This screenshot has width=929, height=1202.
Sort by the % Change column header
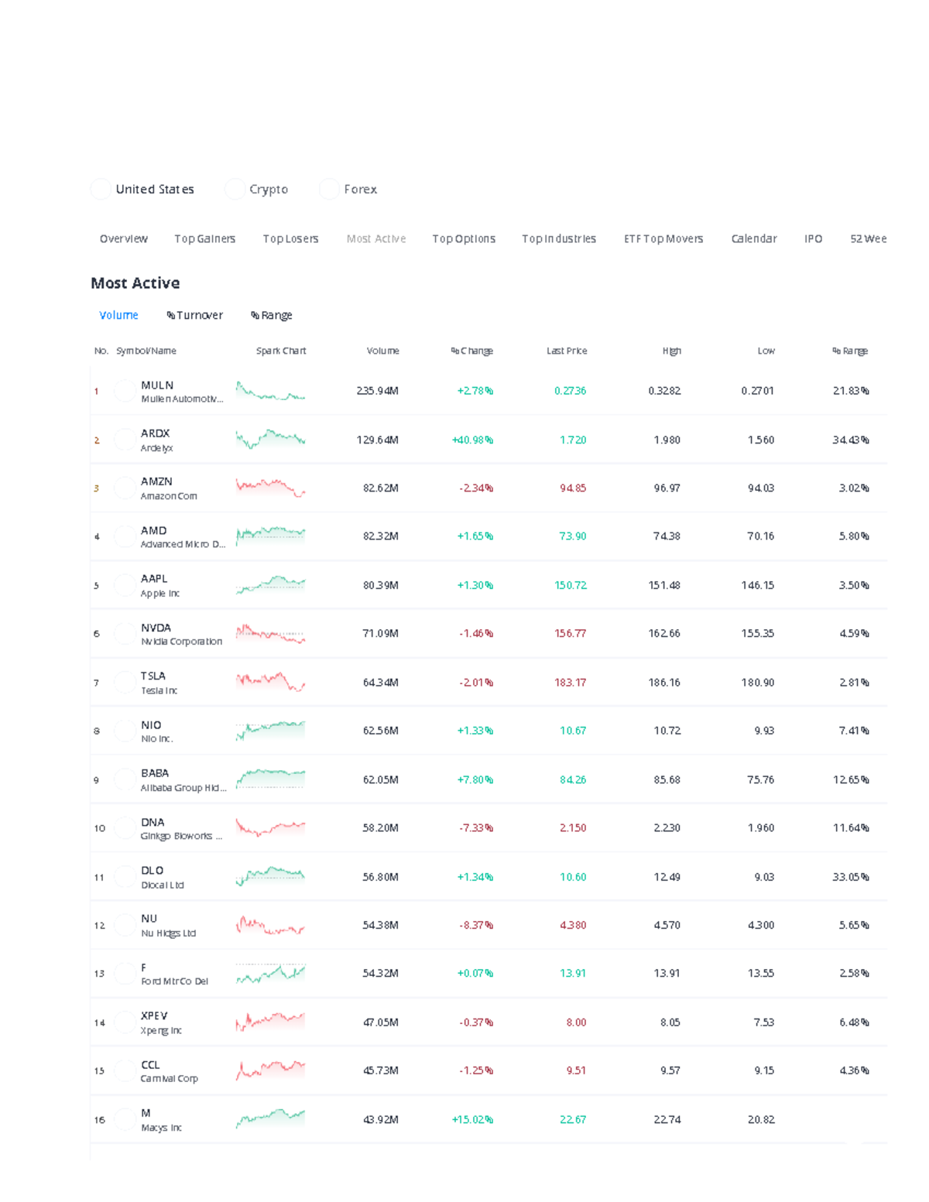471,351
